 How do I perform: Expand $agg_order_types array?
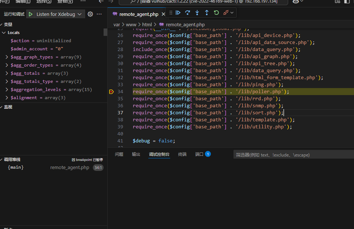[x=7, y=65]
